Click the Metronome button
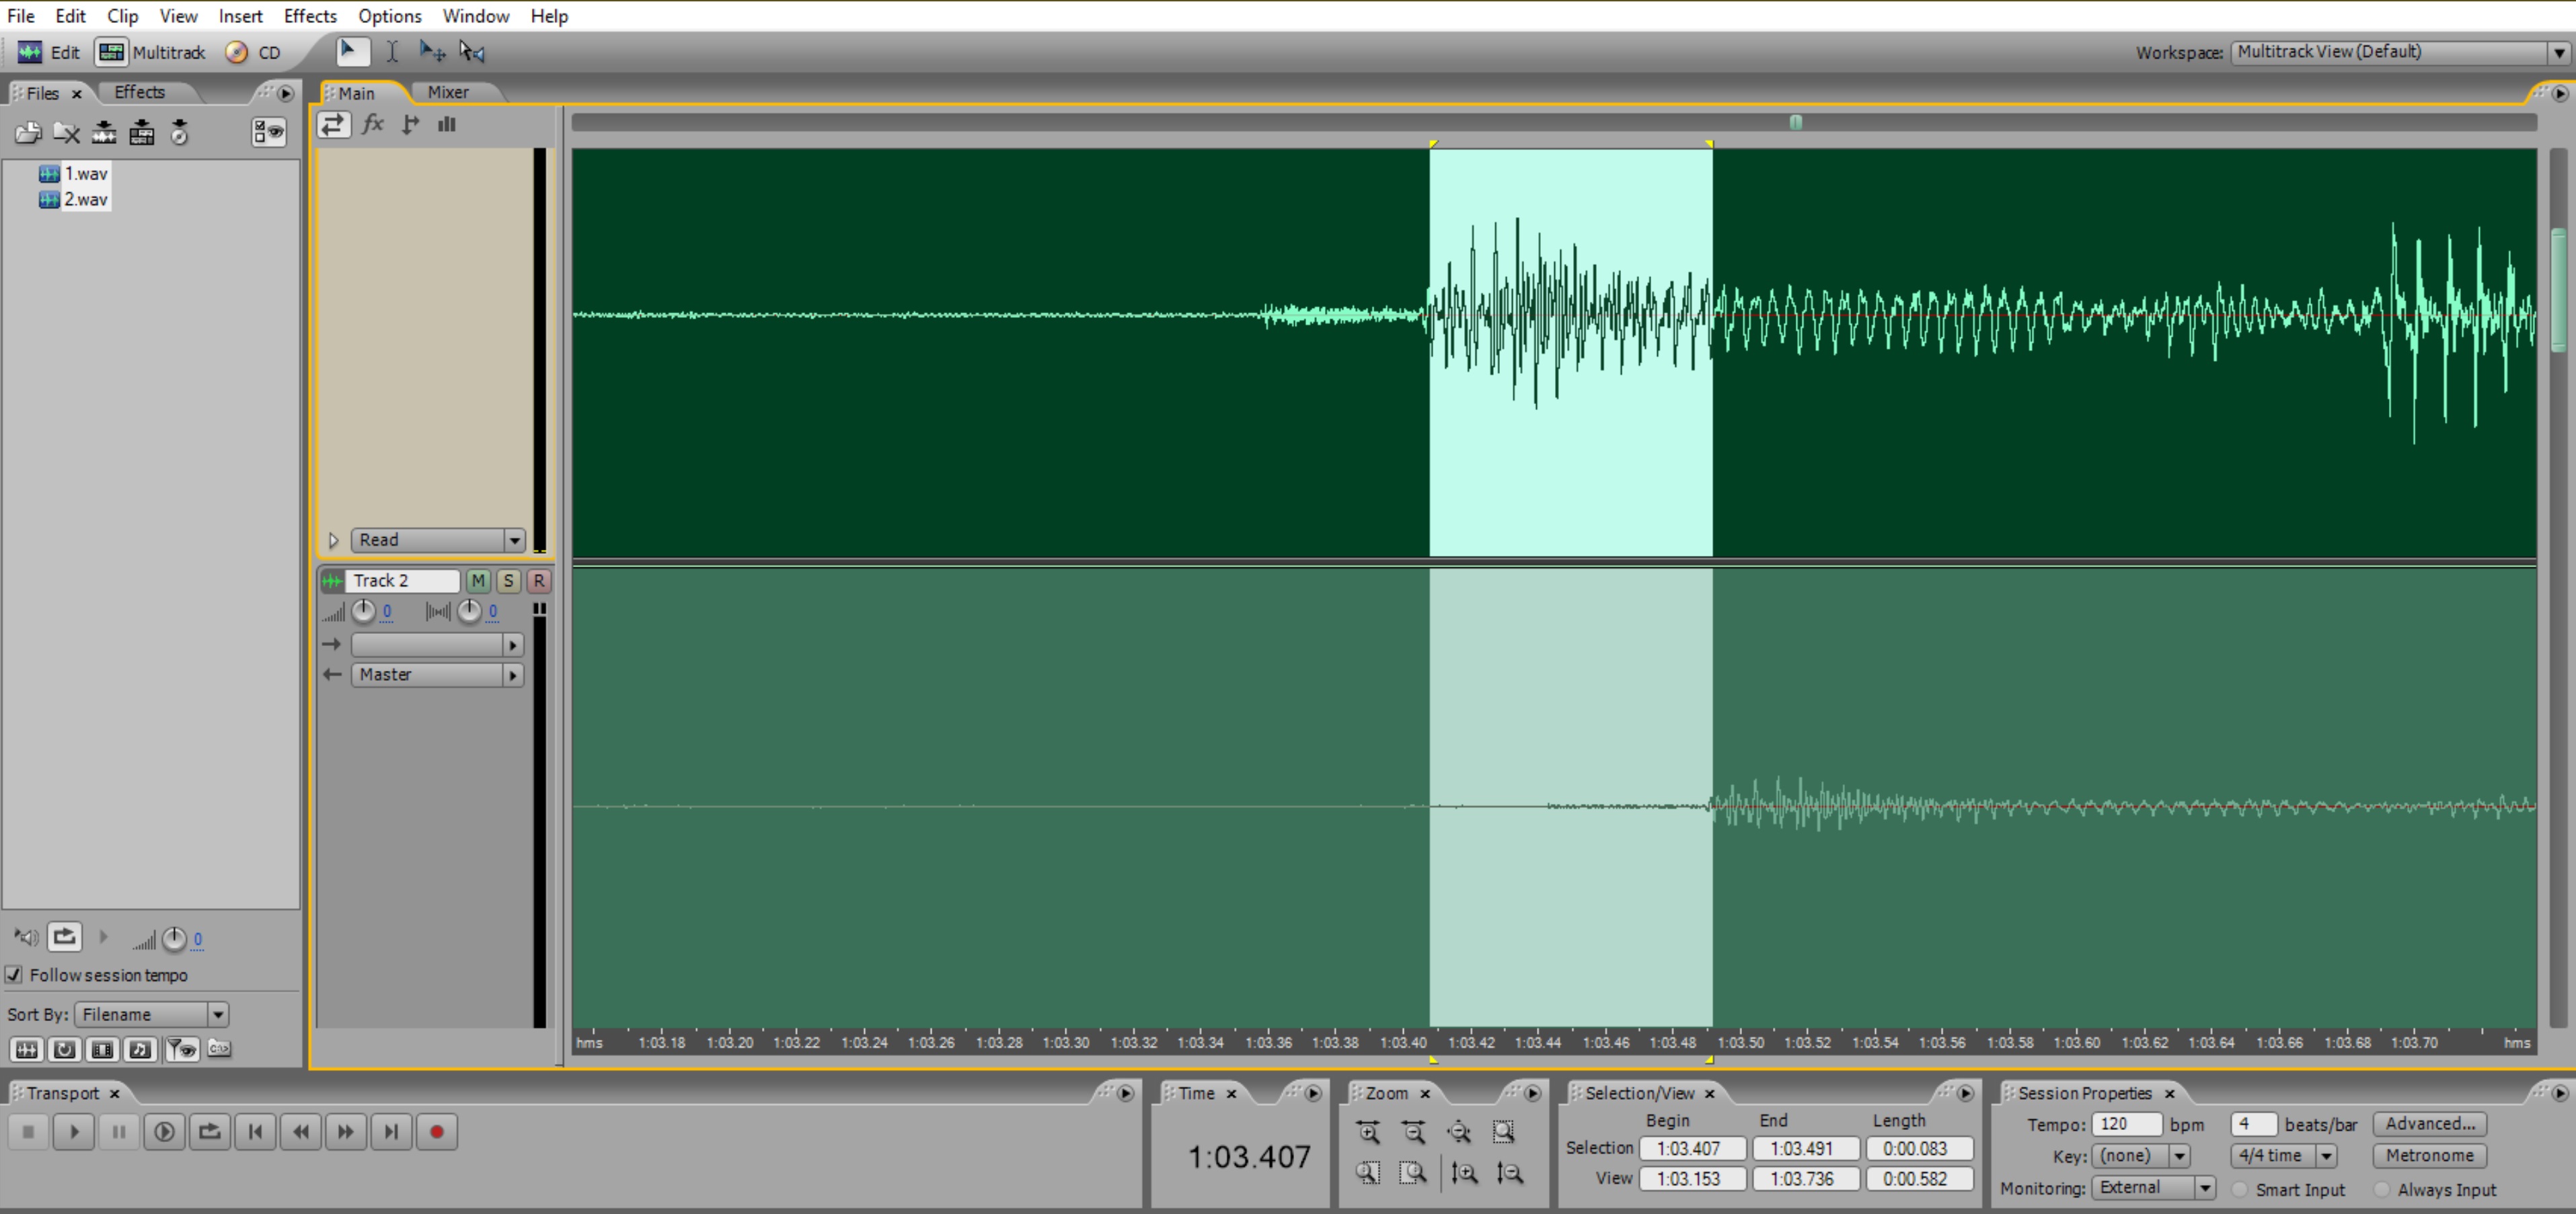This screenshot has height=1214, width=2576. click(2429, 1156)
